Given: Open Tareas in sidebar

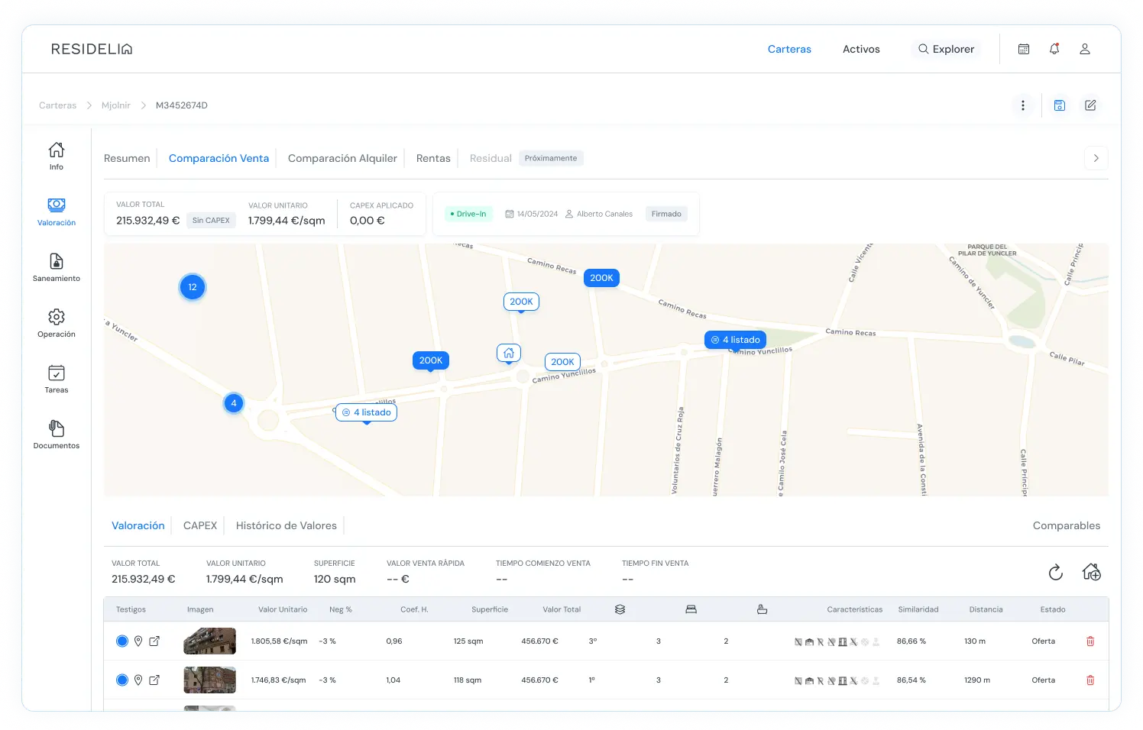Looking at the screenshot, I should pos(57,379).
